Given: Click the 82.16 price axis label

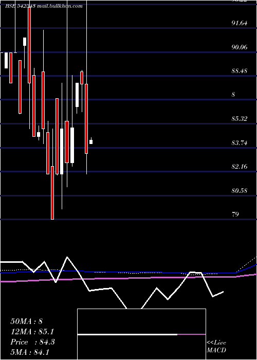Looking at the screenshot, I should click(240, 166).
